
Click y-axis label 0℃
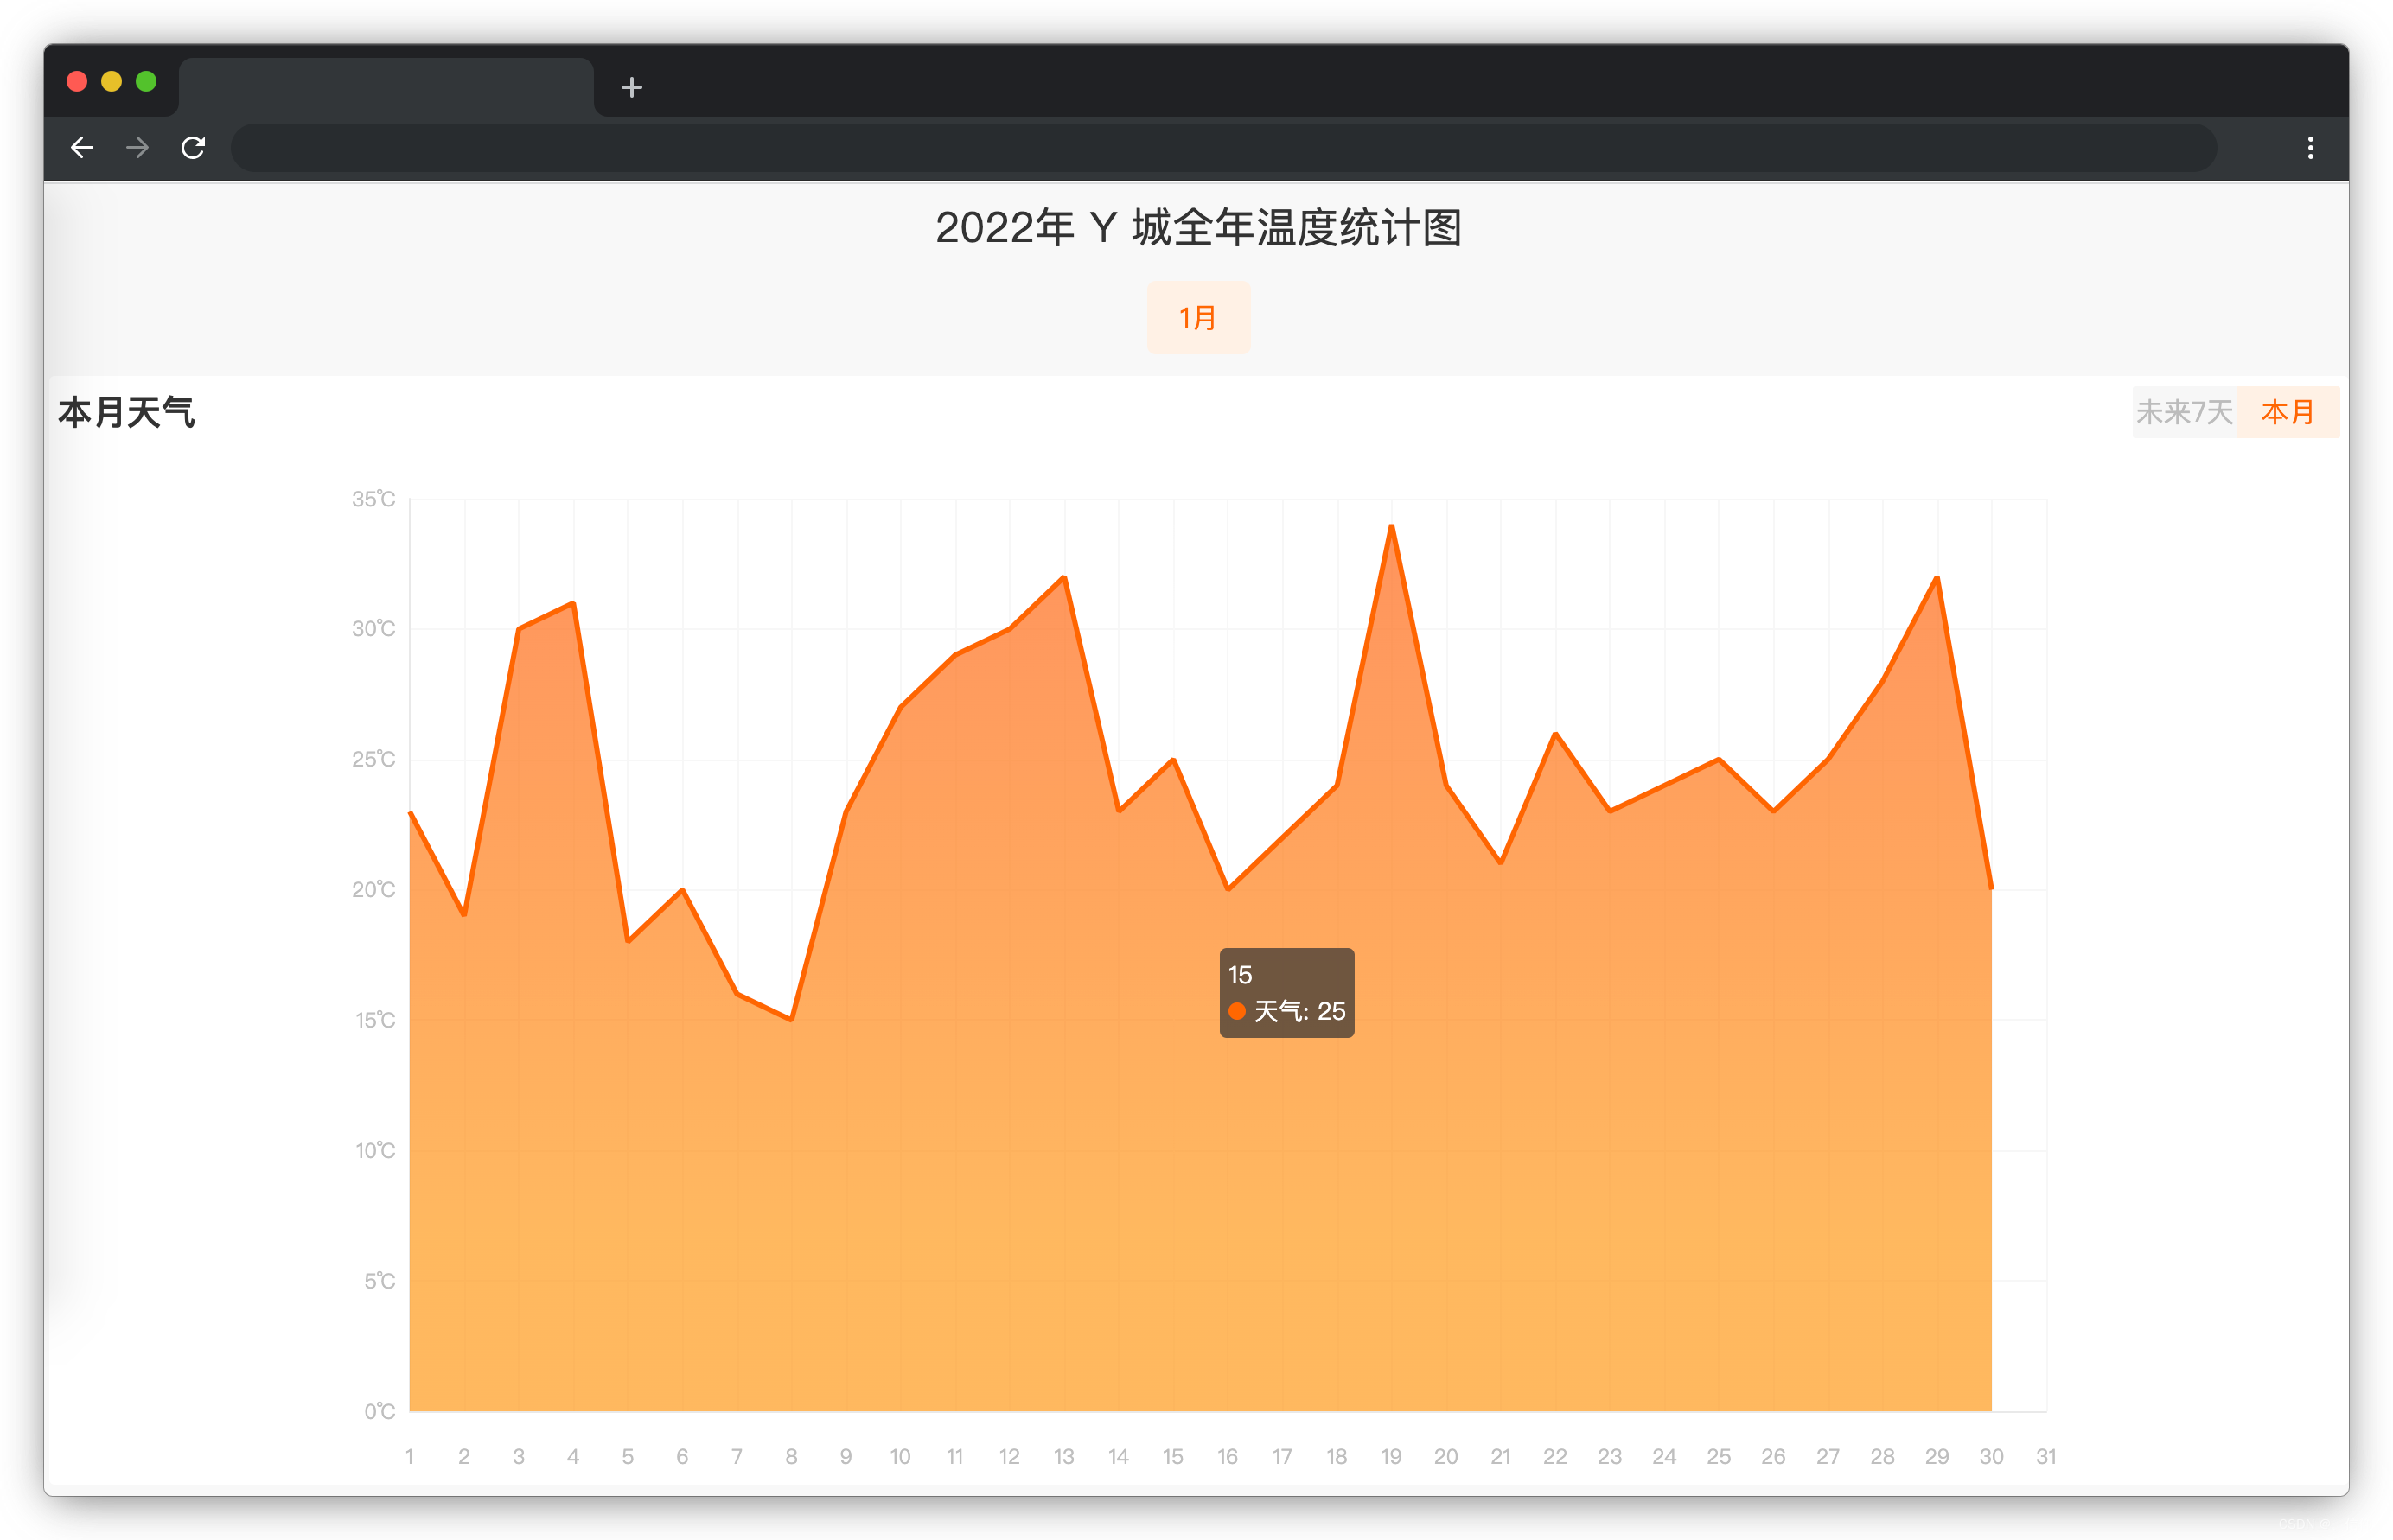(x=380, y=1411)
